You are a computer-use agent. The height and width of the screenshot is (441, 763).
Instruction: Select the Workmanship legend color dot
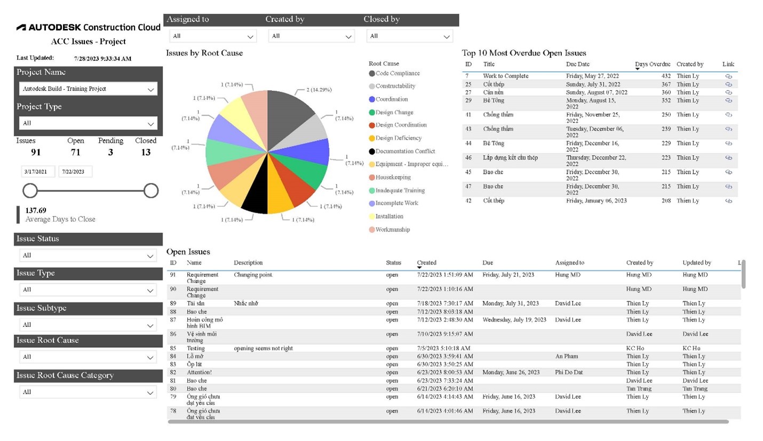tap(372, 230)
